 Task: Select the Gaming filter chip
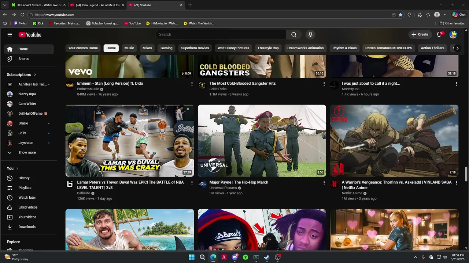pyautogui.click(x=166, y=48)
